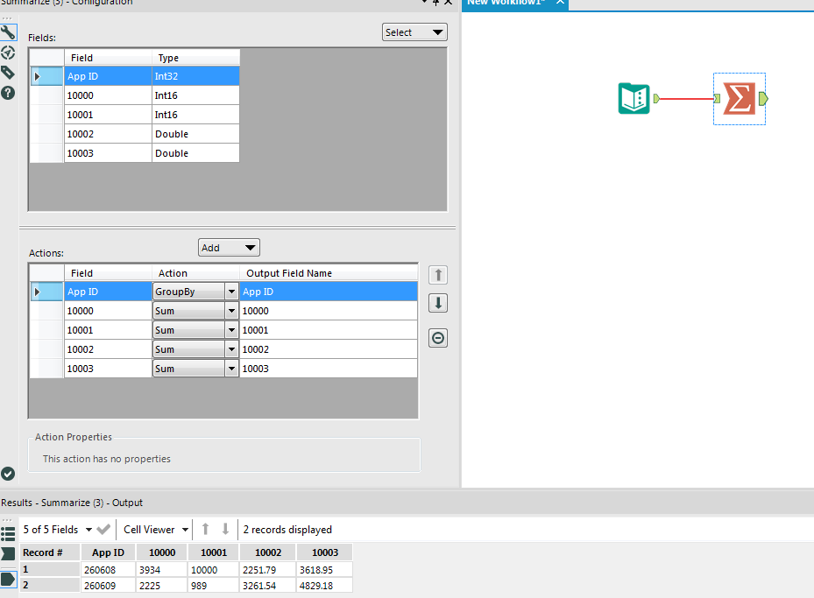Open the Select fields dropdown
The width and height of the screenshot is (814, 598).
414,32
